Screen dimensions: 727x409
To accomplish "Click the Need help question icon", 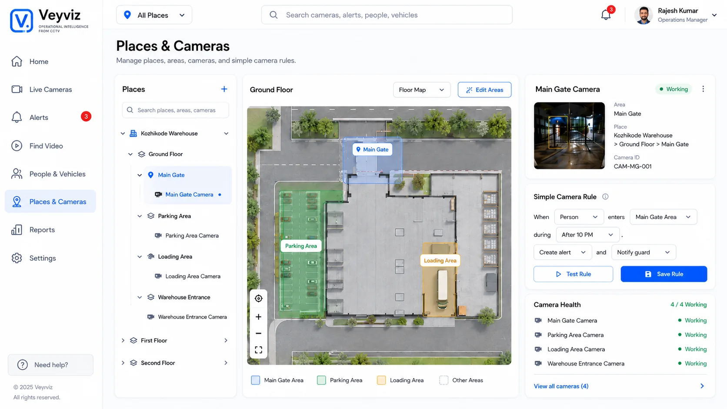I will (x=23, y=365).
